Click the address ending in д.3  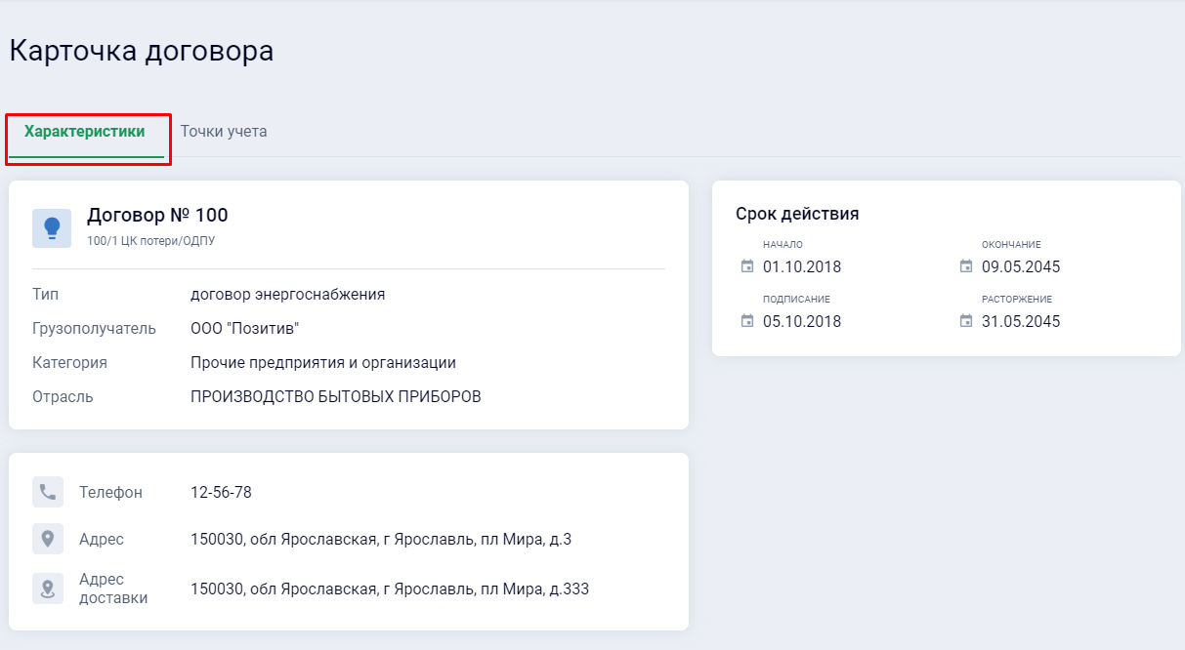click(x=381, y=540)
